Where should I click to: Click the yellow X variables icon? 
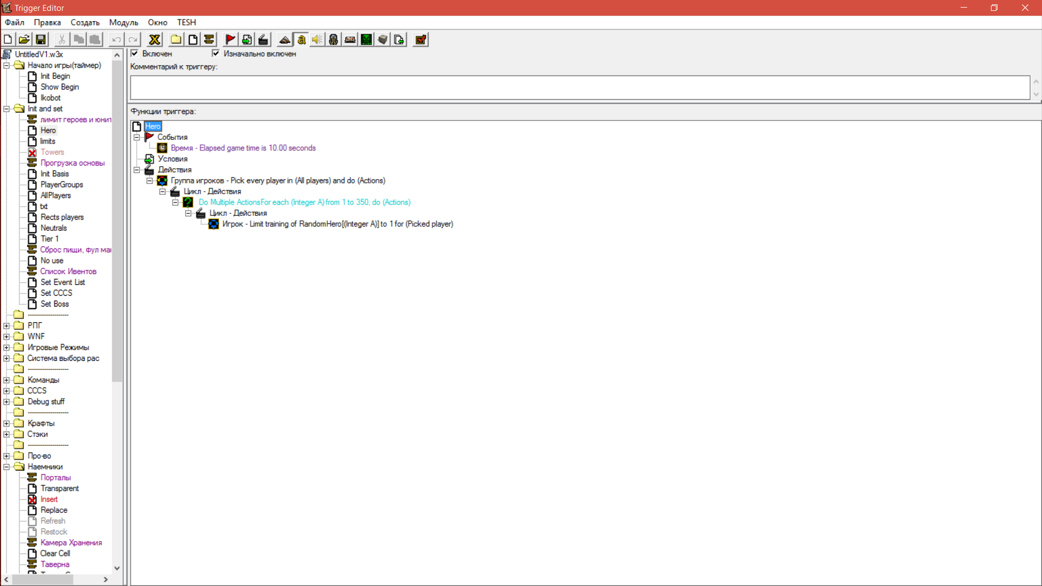[155, 39]
